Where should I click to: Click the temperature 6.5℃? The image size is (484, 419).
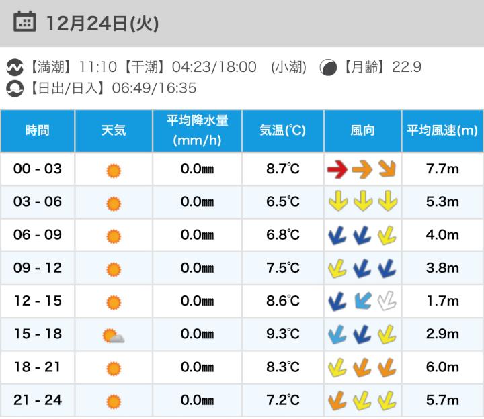[283, 202]
